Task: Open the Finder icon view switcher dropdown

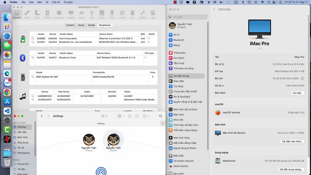Action: point(104,116)
